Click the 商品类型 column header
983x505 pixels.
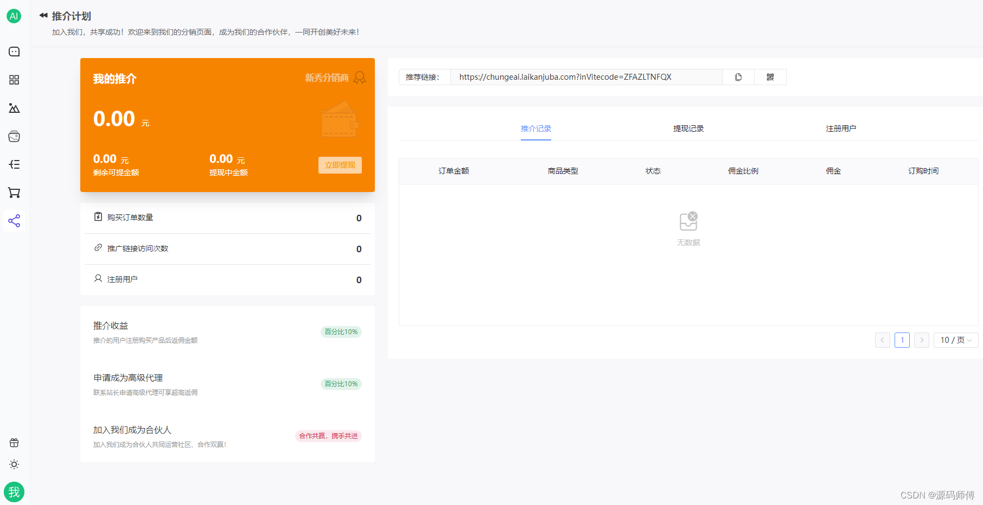point(563,171)
